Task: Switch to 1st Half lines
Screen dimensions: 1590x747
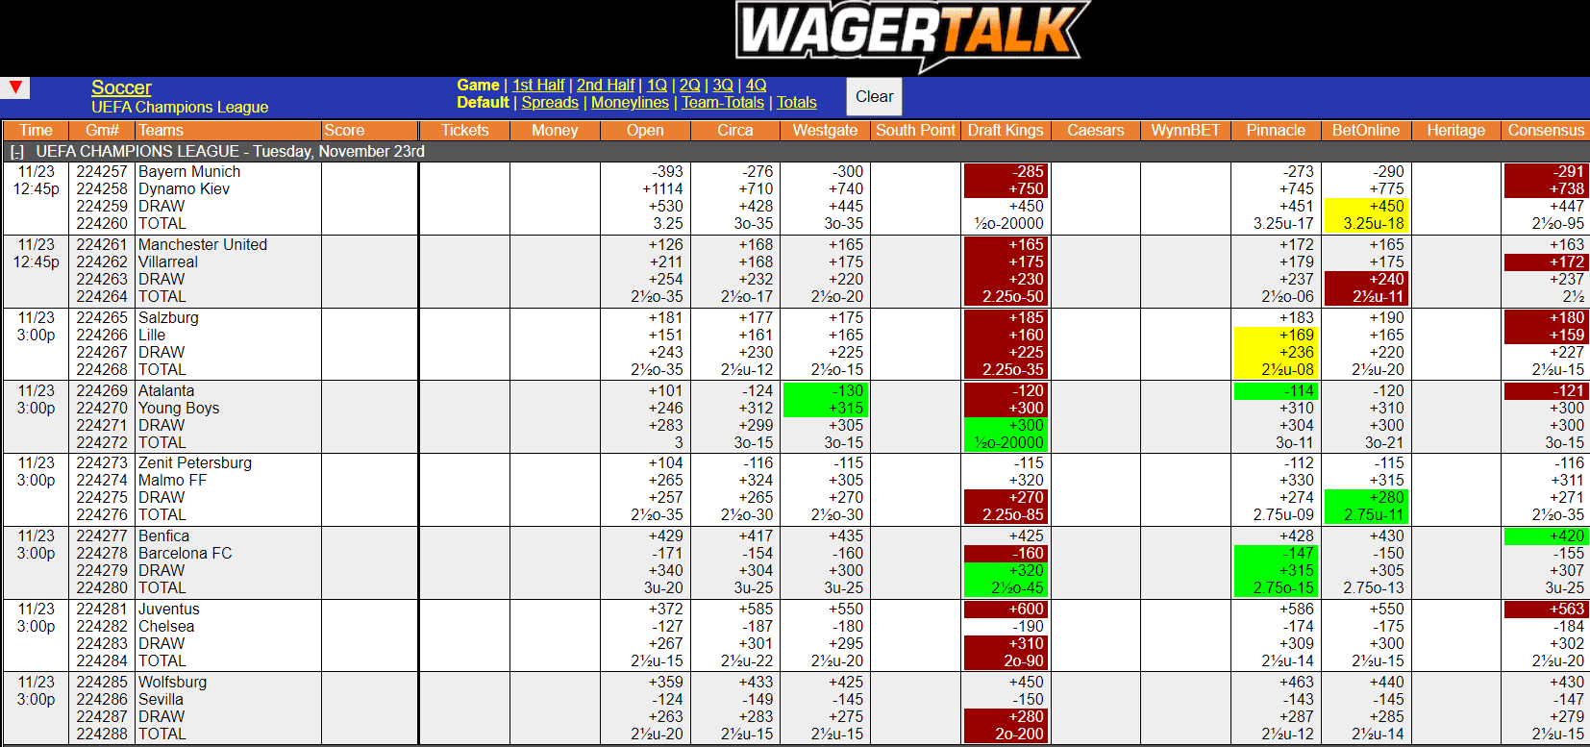Action: 538,86
